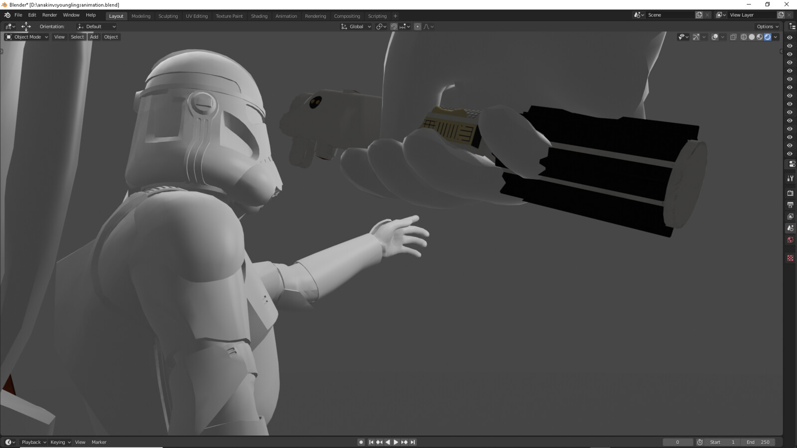Remove the current View Layer

coord(789,15)
